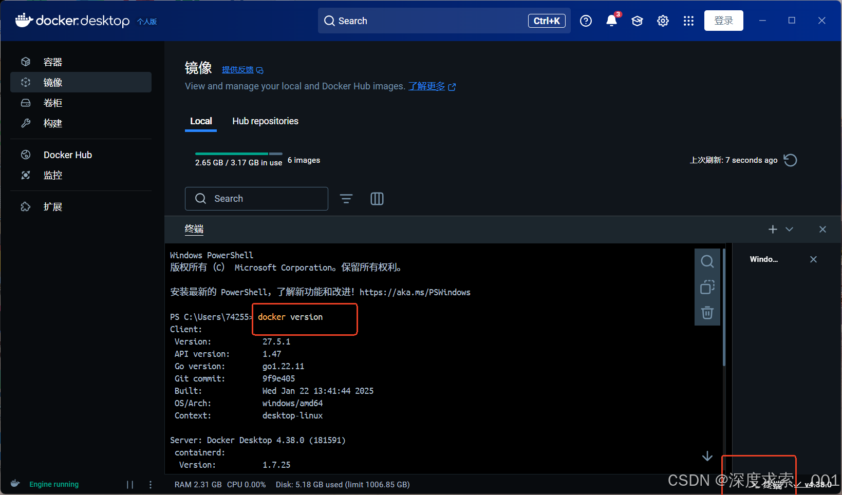Click the '2.65 GB / 3.17 GB in use' text
This screenshot has width=842, height=495.
(x=238, y=163)
